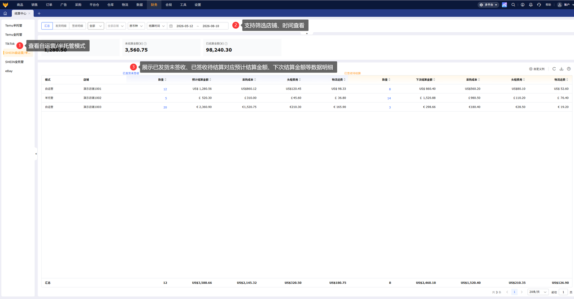The width and height of the screenshot is (574, 299).
Task: Click end date 2026-08-10 field
Action: 211,26
